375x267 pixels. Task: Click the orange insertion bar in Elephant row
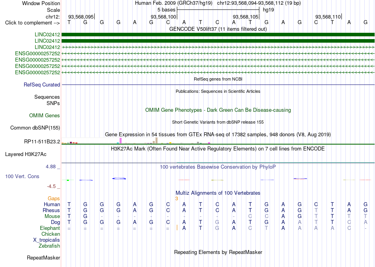(x=177, y=228)
